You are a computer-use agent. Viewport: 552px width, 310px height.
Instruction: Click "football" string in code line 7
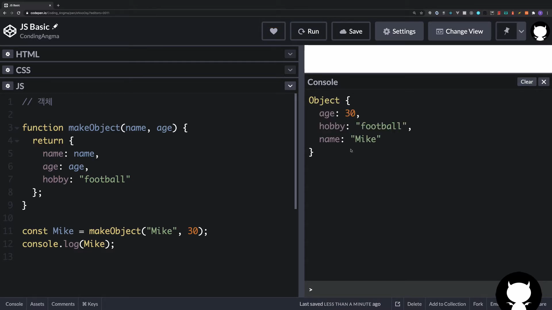105,179
